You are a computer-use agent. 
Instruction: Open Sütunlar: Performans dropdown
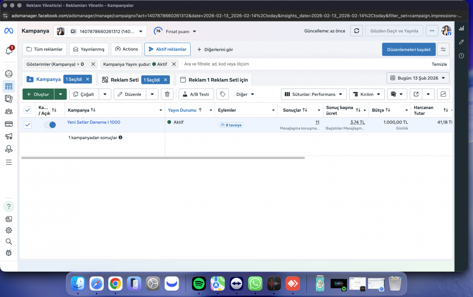(x=313, y=94)
